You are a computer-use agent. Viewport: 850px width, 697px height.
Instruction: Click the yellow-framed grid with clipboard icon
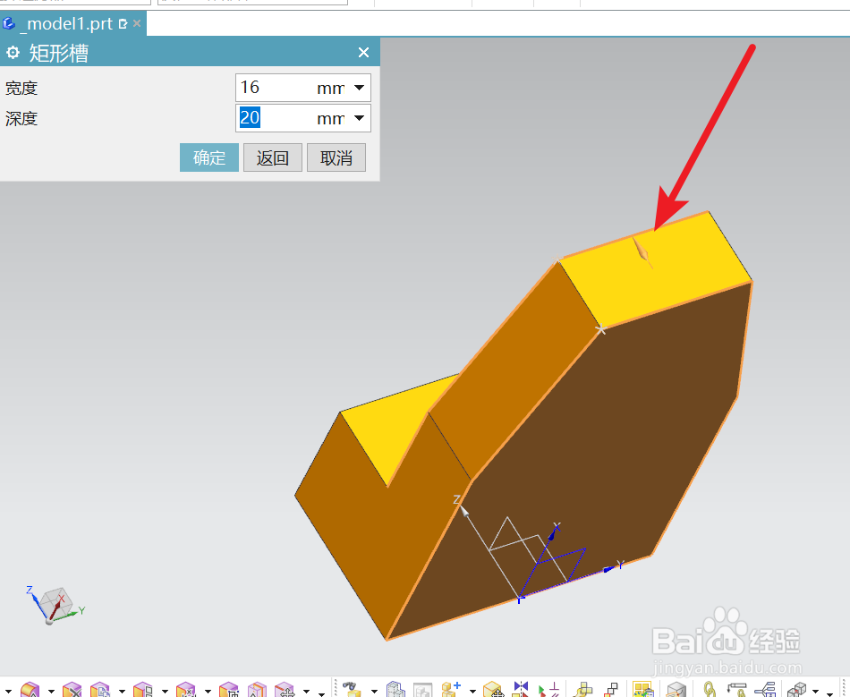[x=643, y=690]
